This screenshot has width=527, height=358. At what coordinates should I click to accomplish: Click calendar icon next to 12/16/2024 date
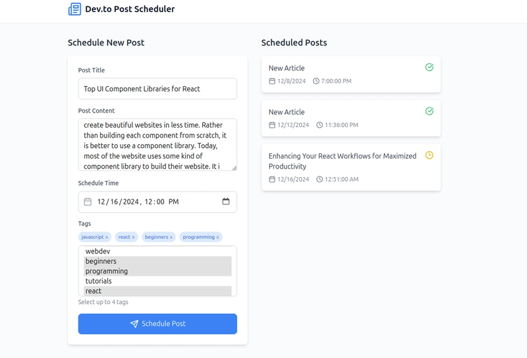(272, 179)
